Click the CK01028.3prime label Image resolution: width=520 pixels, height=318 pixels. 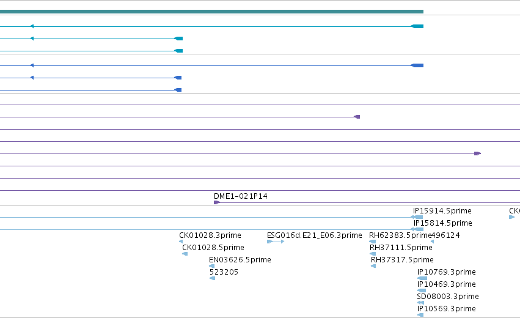pos(210,235)
